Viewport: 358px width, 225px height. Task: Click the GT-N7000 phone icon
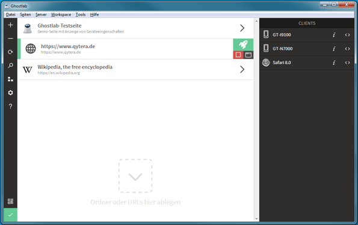click(266, 48)
